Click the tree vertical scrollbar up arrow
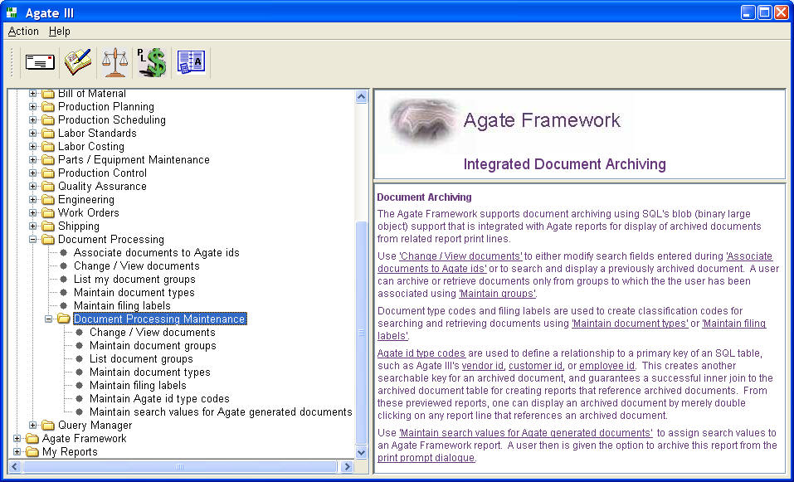The width and height of the screenshot is (794, 482). pyautogui.click(x=361, y=97)
